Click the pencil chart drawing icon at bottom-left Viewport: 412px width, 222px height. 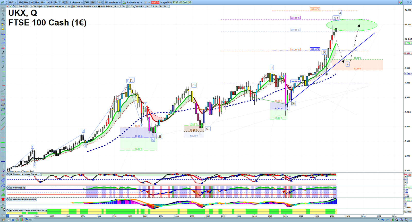3,220
